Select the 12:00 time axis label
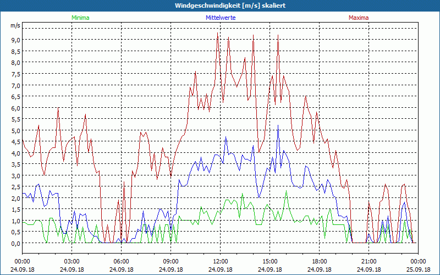The height and width of the screenshot is (275, 440). click(220, 261)
